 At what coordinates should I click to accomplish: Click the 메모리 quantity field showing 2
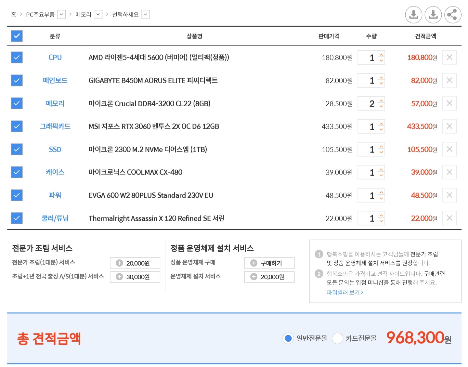tap(368, 103)
